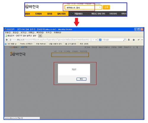Open the 북마크(B) menu

[x=40, y=33]
